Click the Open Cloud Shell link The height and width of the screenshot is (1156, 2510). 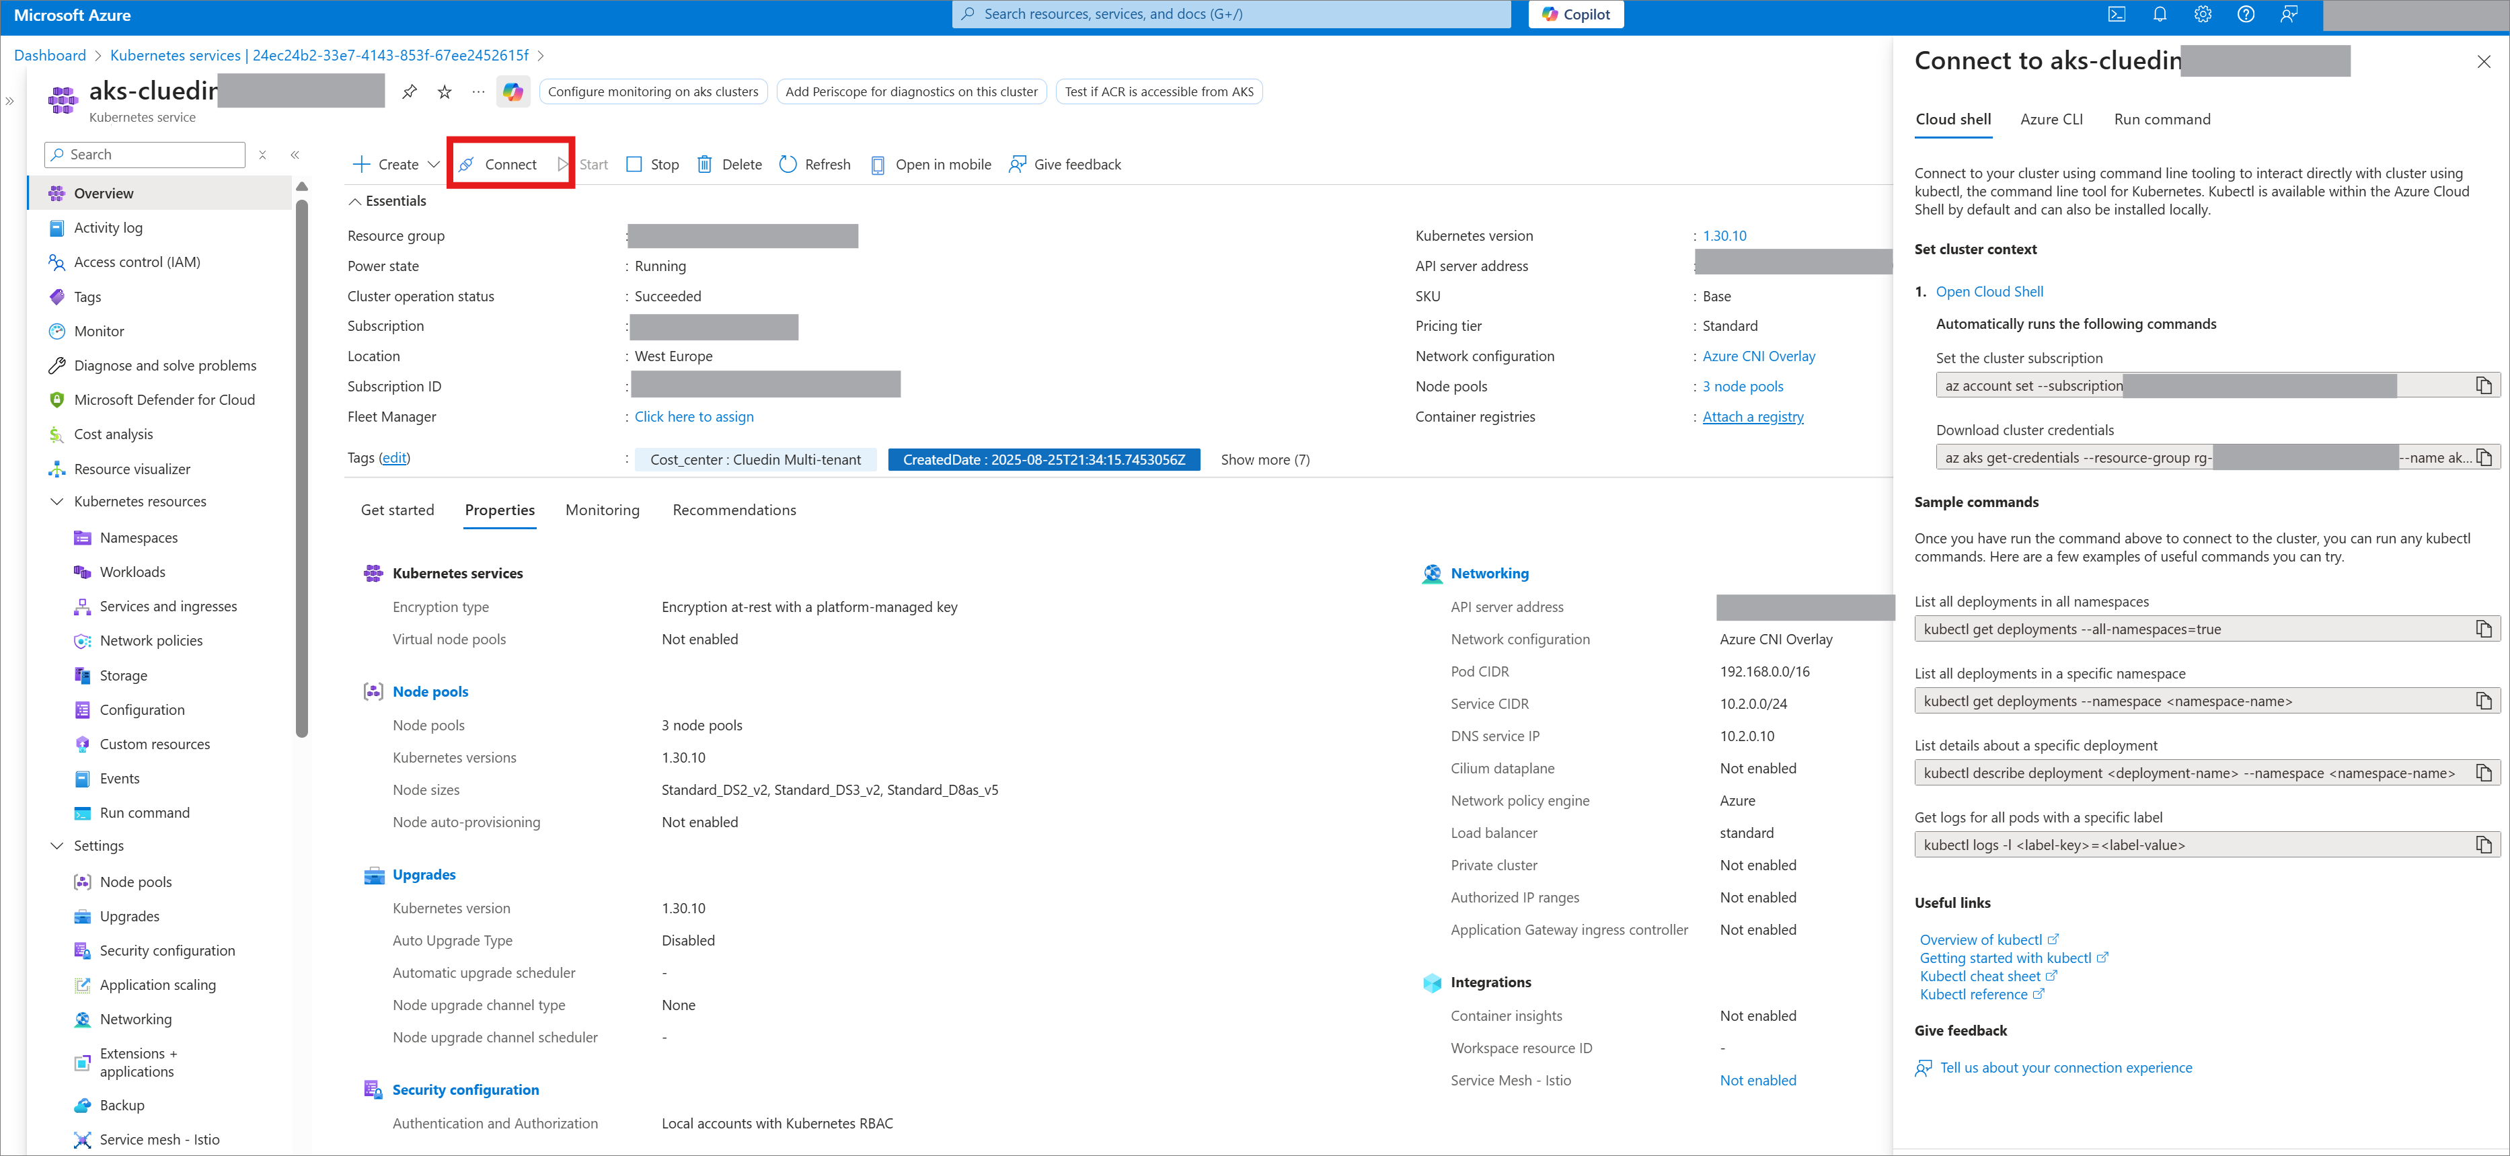(1989, 291)
